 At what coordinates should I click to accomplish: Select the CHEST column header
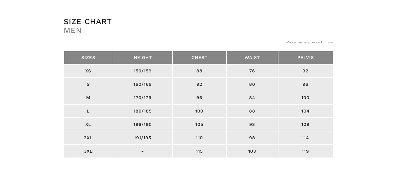[x=199, y=57]
